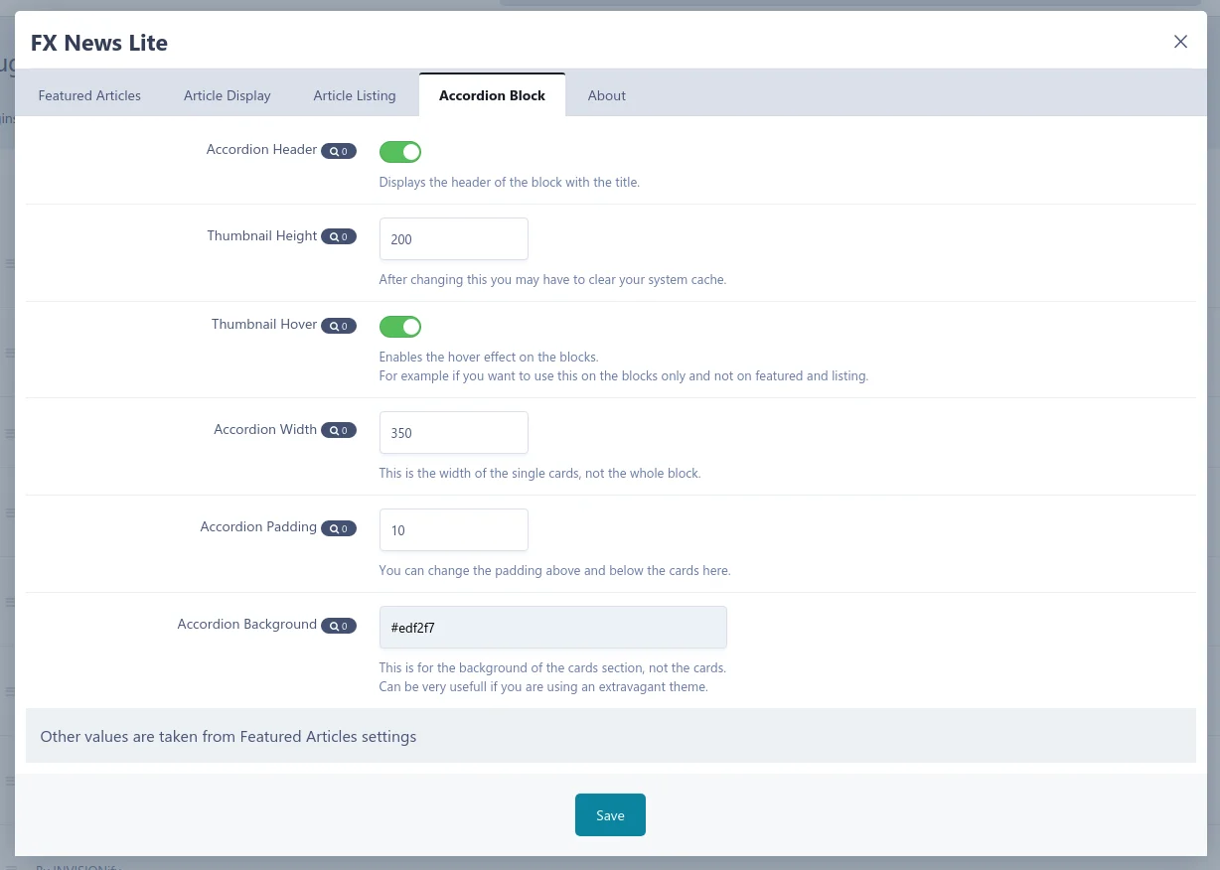
Task: Edit the Accordion Padding value field
Action: [453, 530]
